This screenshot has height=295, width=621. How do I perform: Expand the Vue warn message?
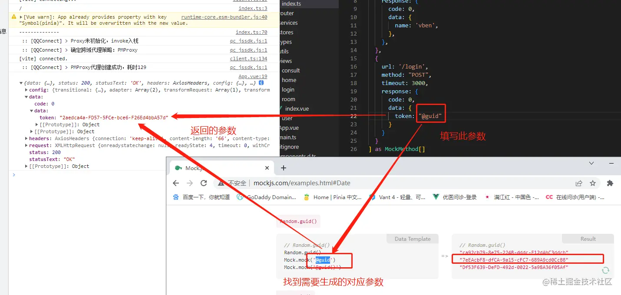tap(21, 17)
